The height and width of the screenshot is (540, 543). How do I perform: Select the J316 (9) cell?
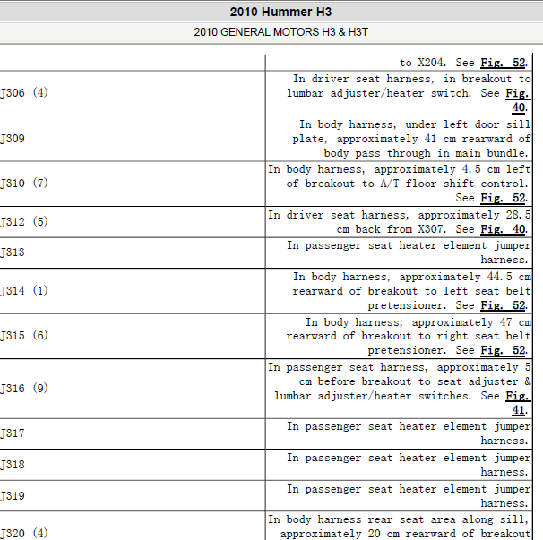pos(133,389)
